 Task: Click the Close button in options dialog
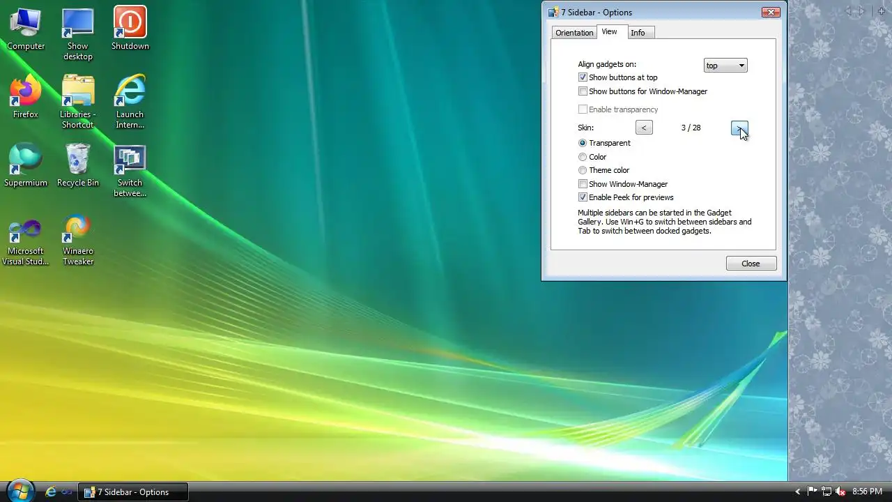tap(751, 264)
